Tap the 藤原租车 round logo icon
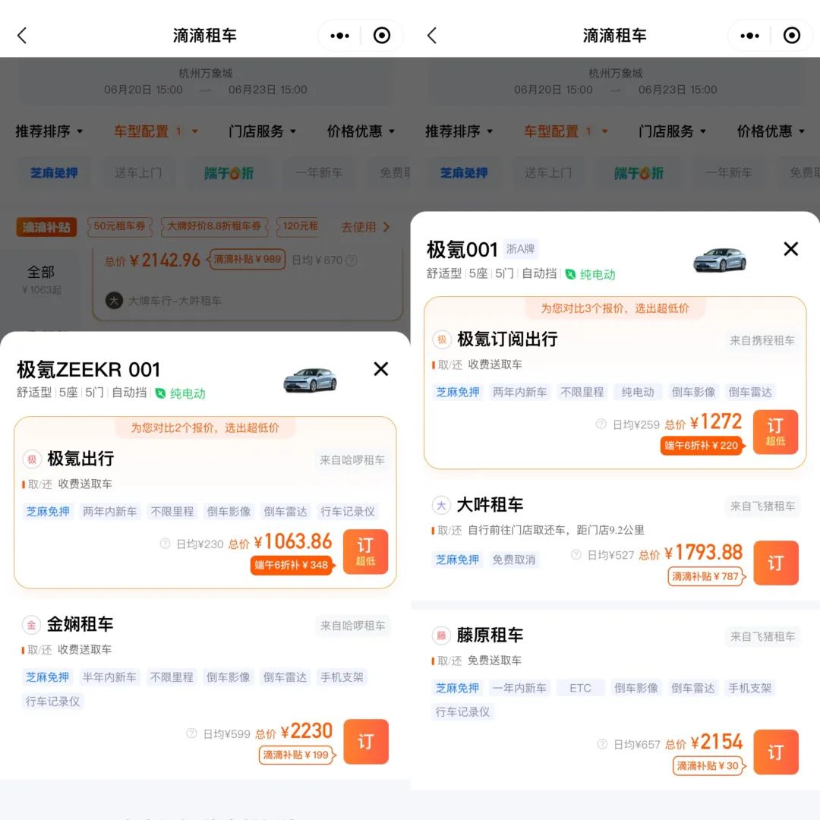Image resolution: width=820 pixels, height=820 pixels. click(441, 635)
